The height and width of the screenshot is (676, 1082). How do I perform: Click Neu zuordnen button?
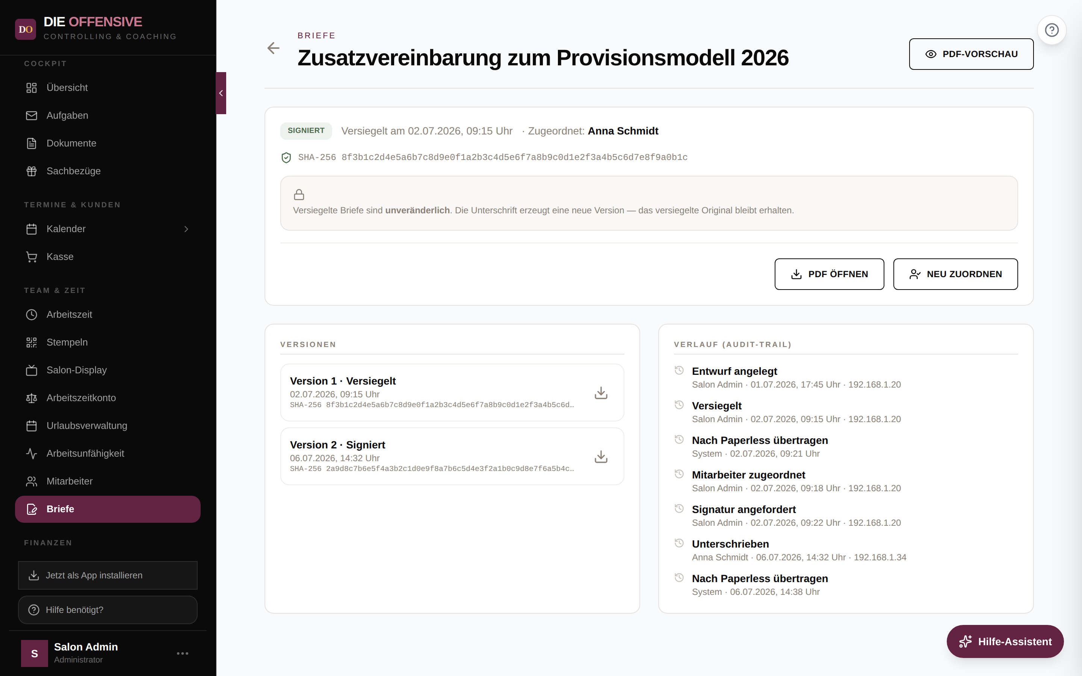pyautogui.click(x=955, y=274)
